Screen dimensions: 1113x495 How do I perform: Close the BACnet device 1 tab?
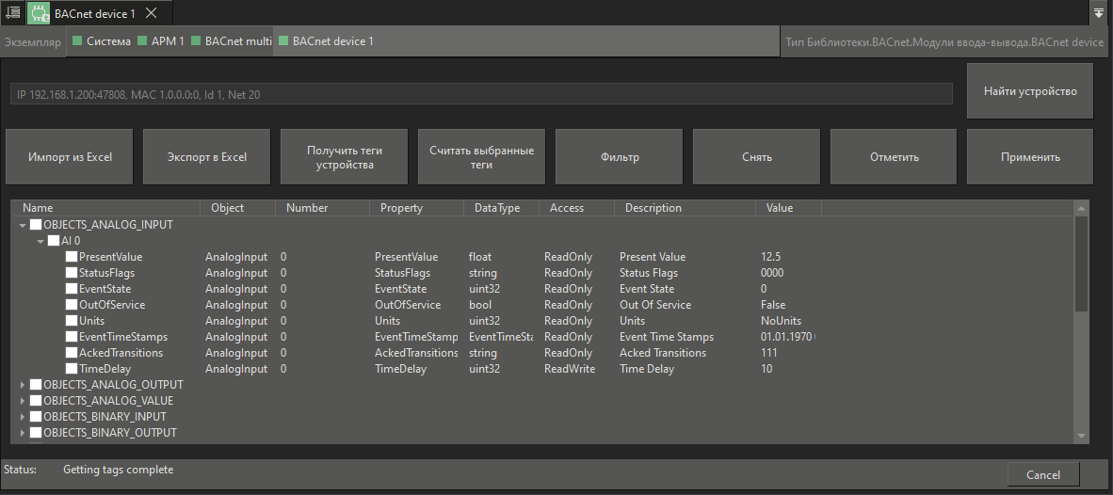pos(151,13)
